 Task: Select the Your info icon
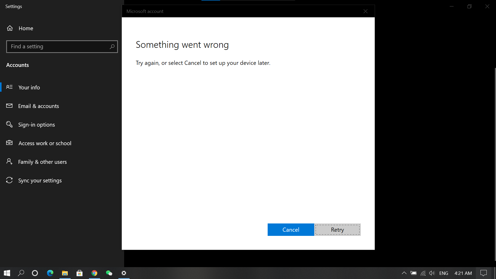pos(9,87)
